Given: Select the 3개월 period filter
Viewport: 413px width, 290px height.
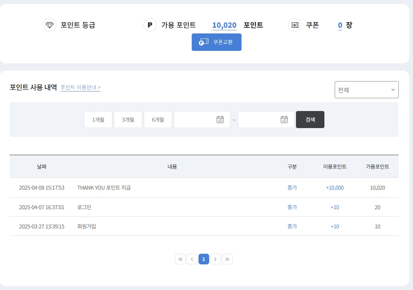Looking at the screenshot, I should (x=128, y=120).
